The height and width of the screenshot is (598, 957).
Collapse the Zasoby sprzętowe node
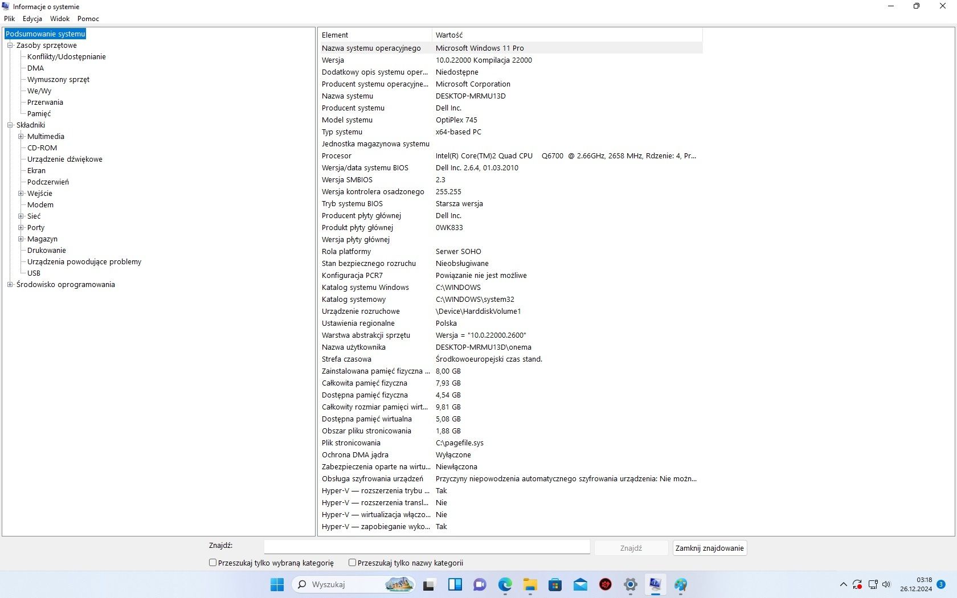click(10, 45)
